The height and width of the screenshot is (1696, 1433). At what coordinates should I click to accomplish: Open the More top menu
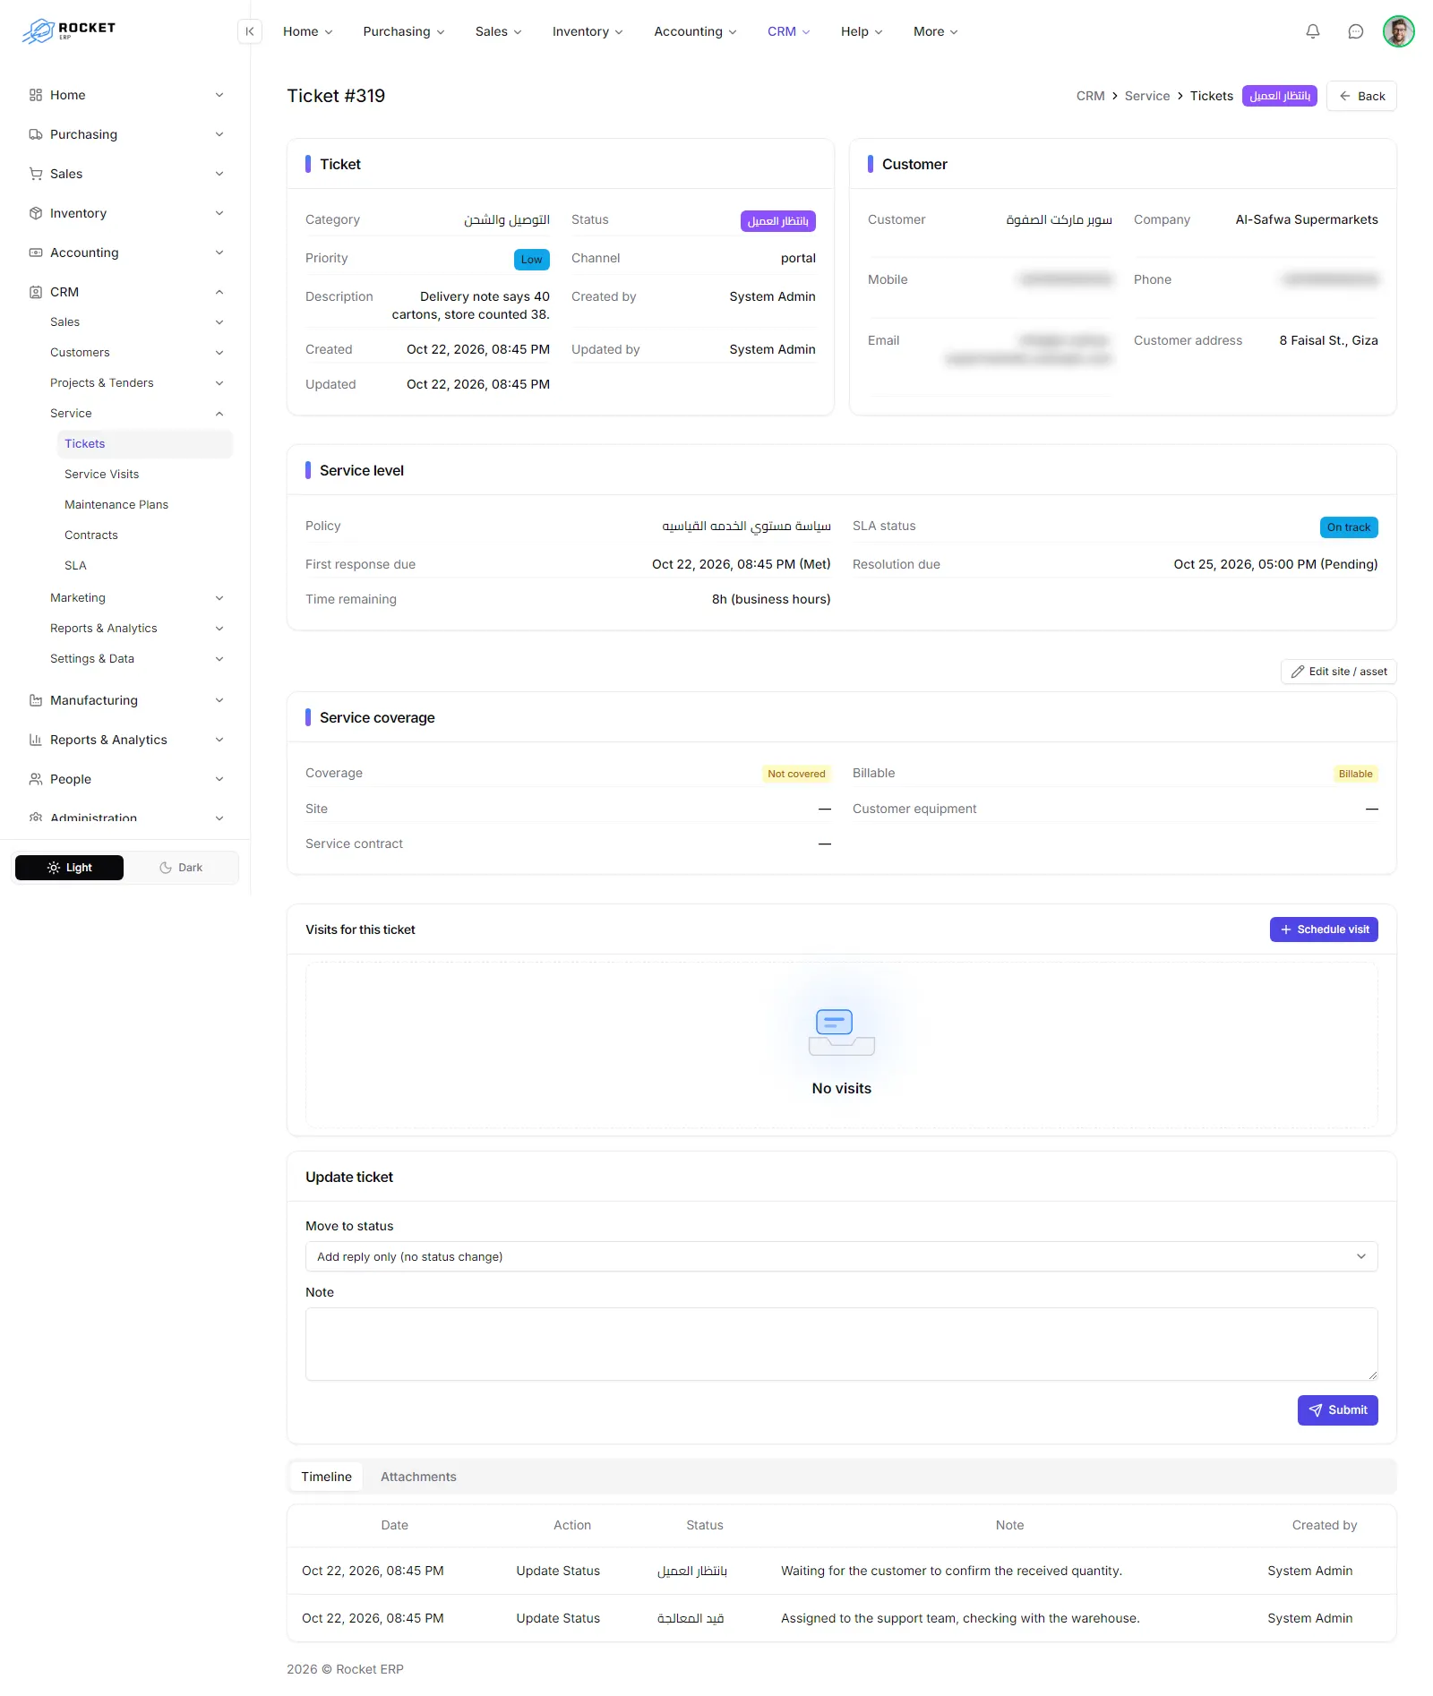[x=935, y=31]
